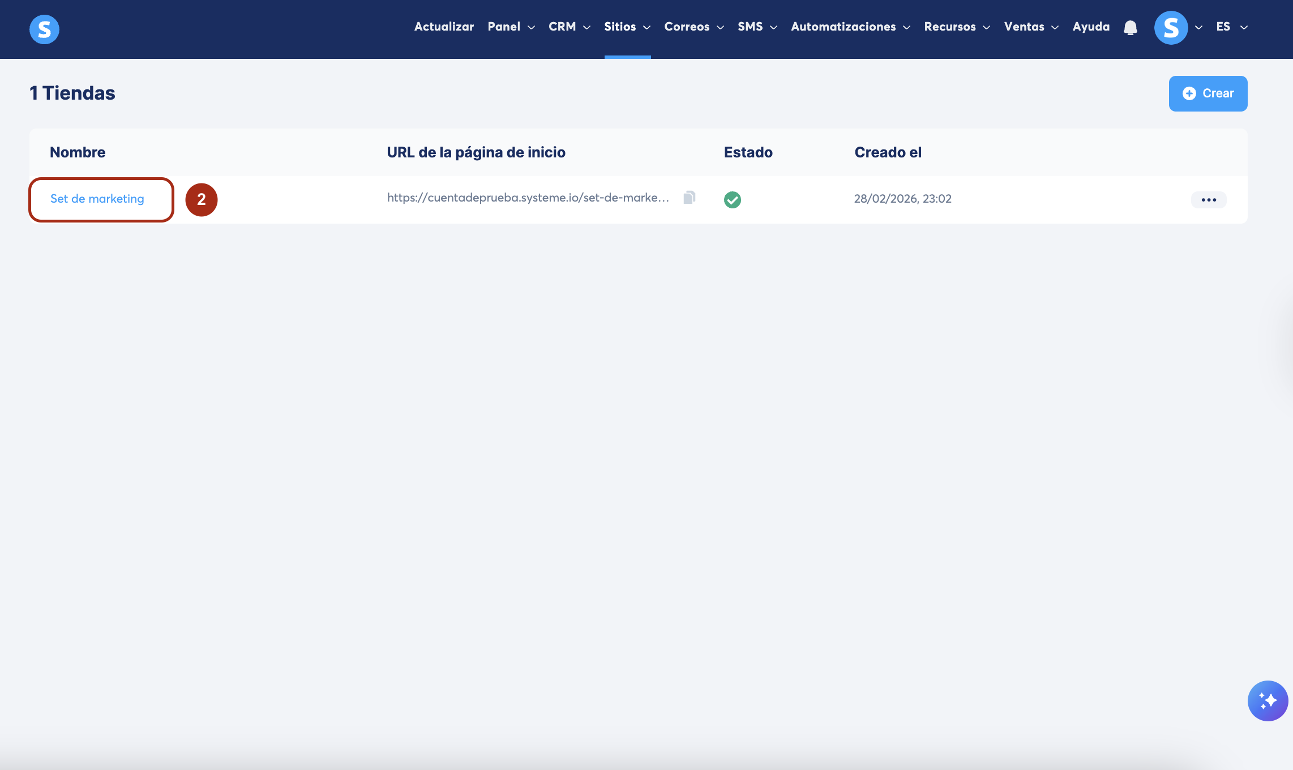This screenshot has width=1293, height=770.
Task: Click the user profile avatar
Action: pyautogui.click(x=1171, y=27)
